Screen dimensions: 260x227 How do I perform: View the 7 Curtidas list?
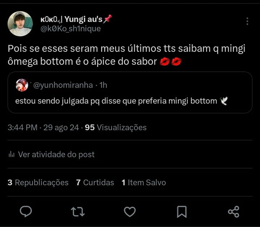pos(95,183)
